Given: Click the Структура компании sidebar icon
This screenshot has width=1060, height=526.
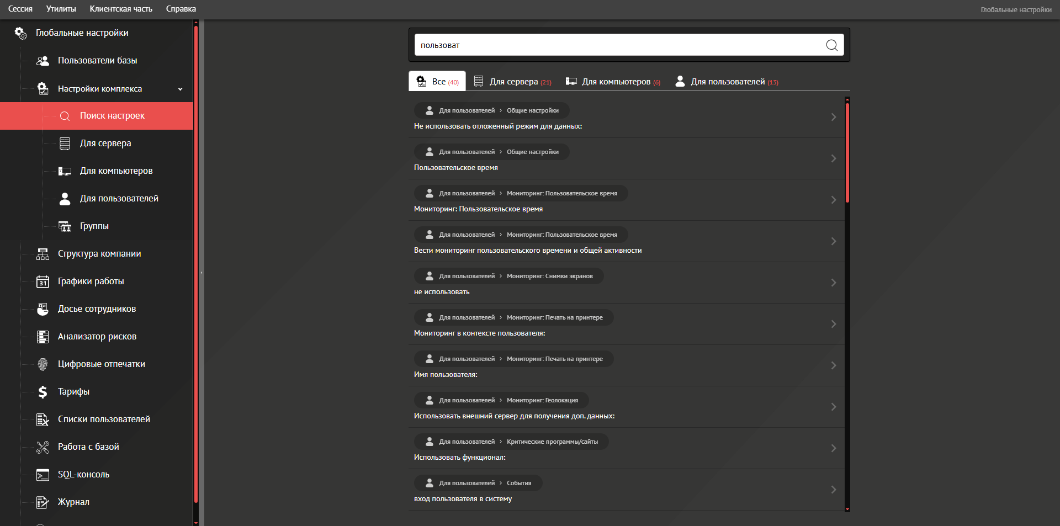Looking at the screenshot, I should (43, 254).
